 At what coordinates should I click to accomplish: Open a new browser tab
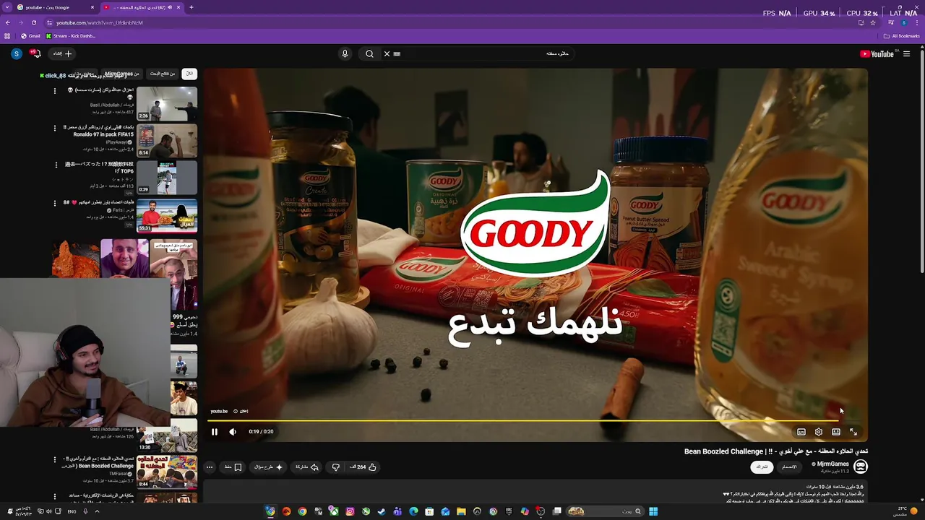coord(191,7)
